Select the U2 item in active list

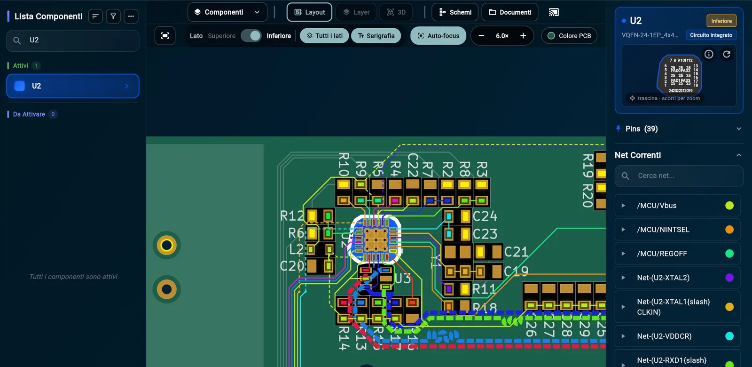[x=73, y=86]
